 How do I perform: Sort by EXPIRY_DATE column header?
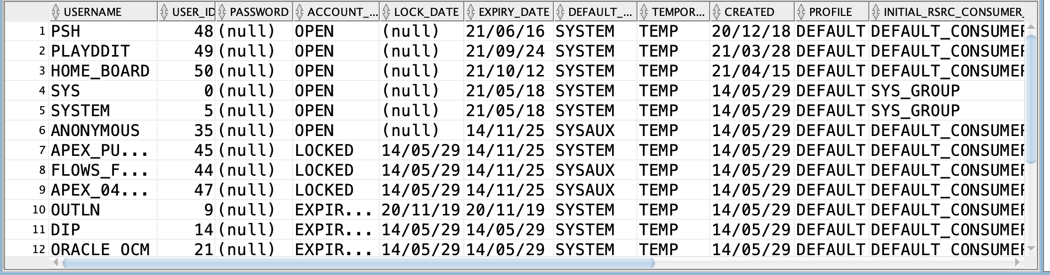coord(508,11)
